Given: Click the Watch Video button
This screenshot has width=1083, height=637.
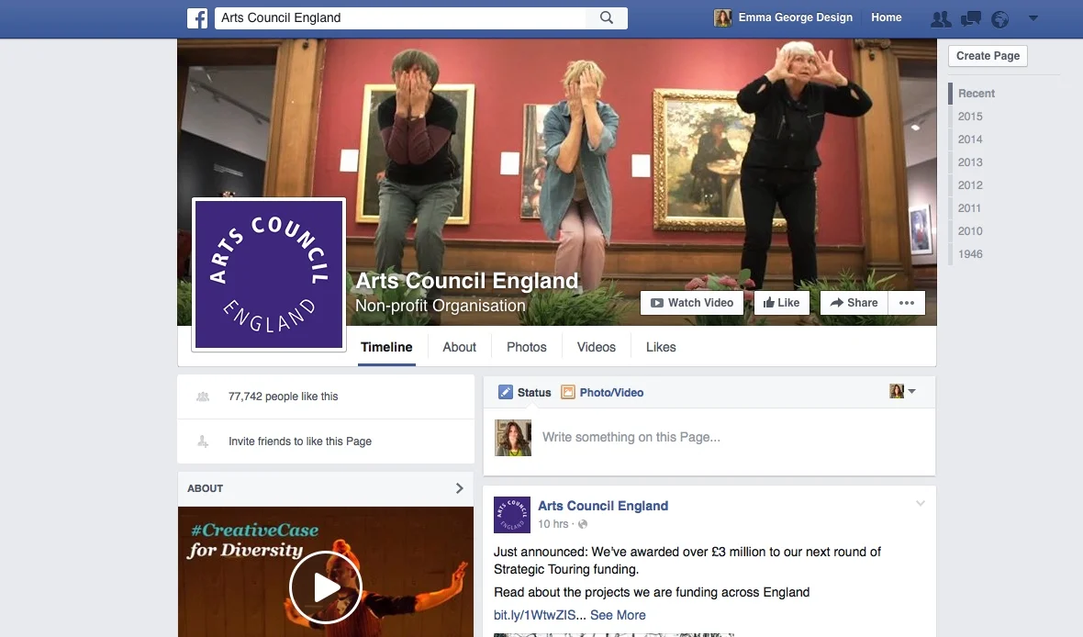Looking at the screenshot, I should tap(692, 303).
